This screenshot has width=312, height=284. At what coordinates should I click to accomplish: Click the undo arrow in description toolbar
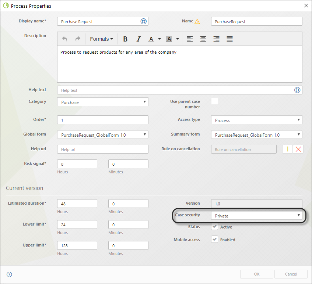pos(64,39)
